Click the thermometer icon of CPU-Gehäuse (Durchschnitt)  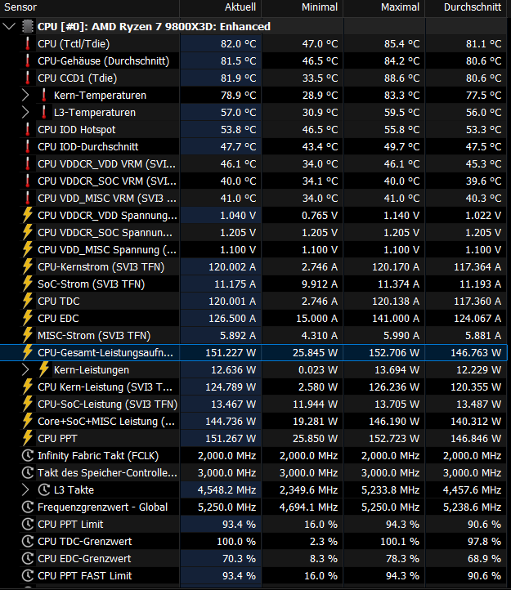pyautogui.click(x=28, y=61)
